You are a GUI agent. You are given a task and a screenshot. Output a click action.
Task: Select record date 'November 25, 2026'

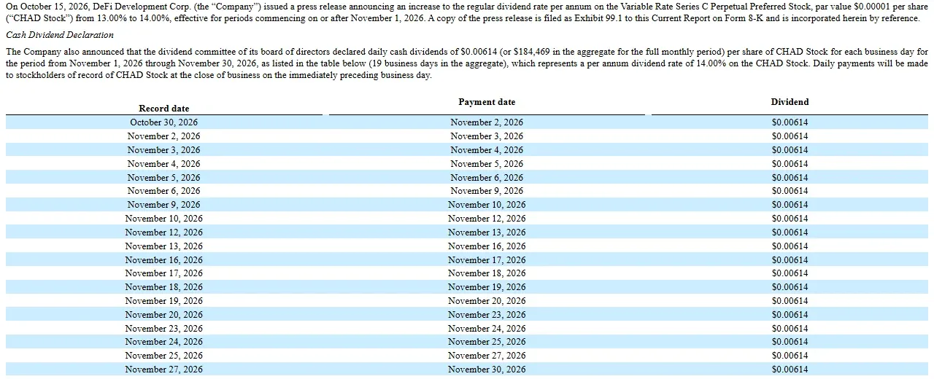pos(164,356)
